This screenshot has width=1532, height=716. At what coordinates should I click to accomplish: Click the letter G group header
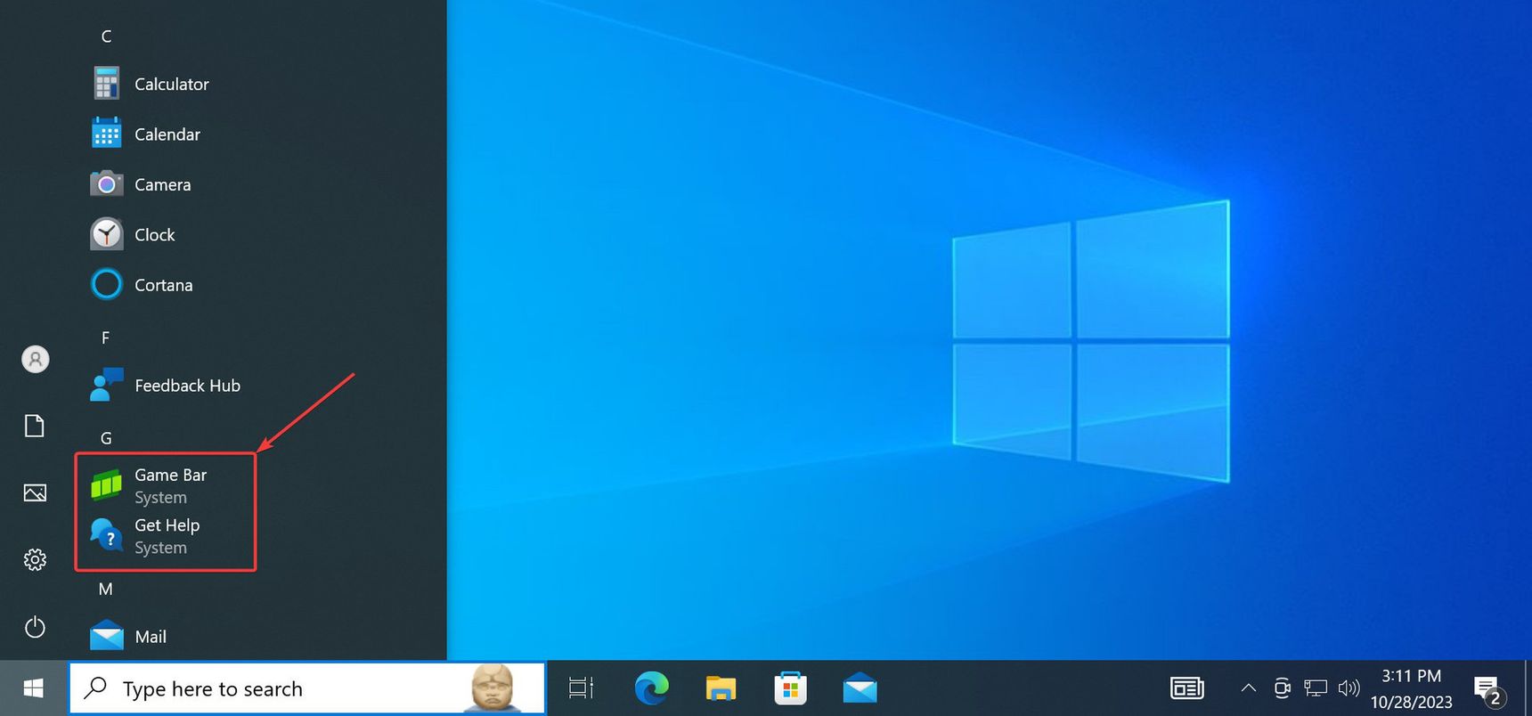[x=106, y=438]
